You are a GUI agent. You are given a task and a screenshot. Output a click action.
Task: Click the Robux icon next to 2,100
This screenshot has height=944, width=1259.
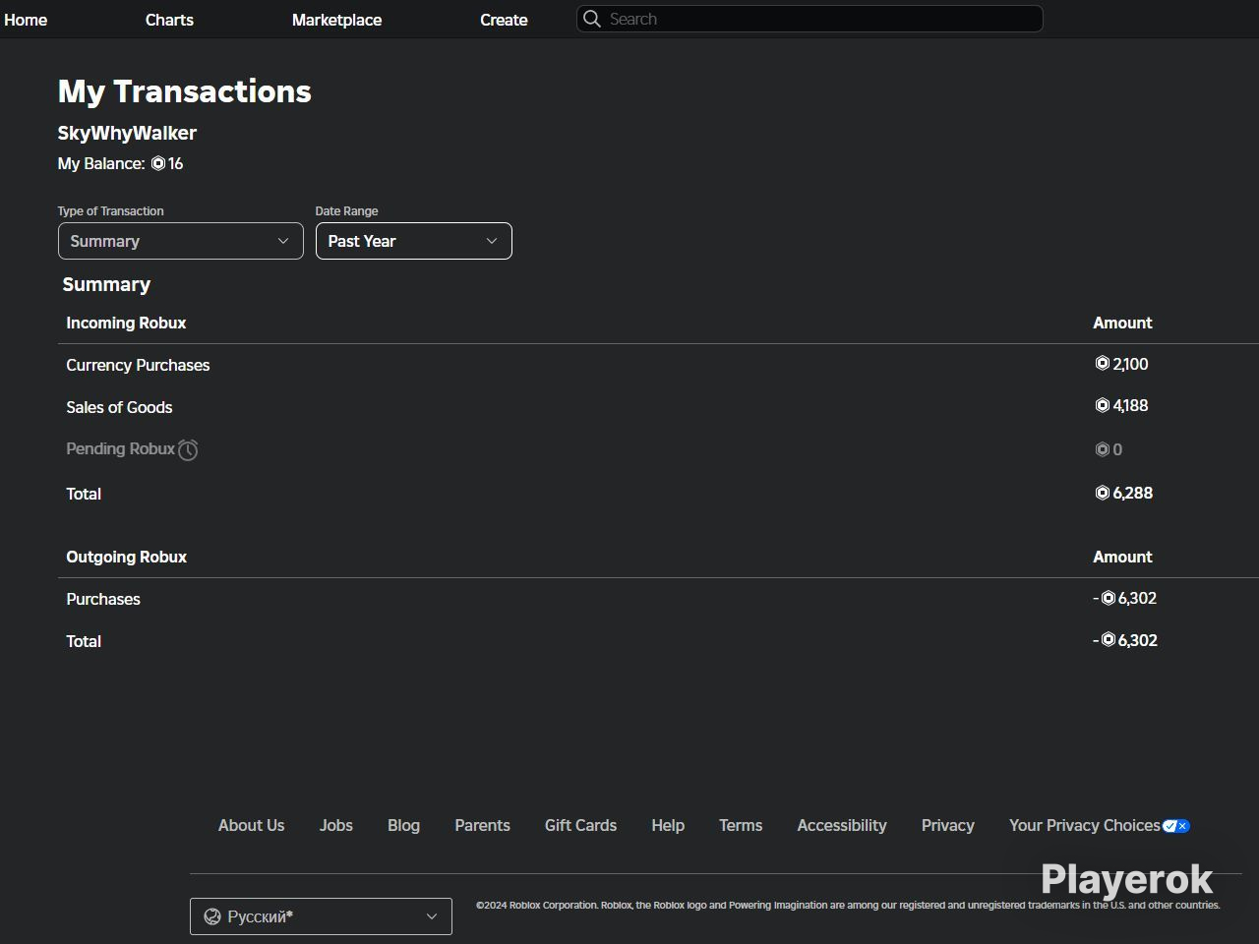[1103, 364]
